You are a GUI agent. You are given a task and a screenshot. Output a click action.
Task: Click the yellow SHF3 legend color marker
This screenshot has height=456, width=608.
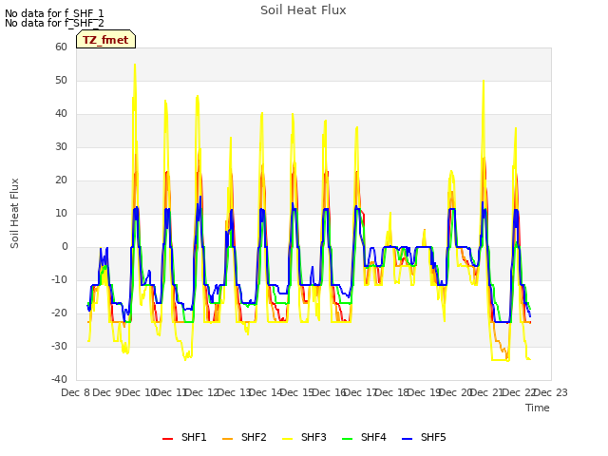287,439
